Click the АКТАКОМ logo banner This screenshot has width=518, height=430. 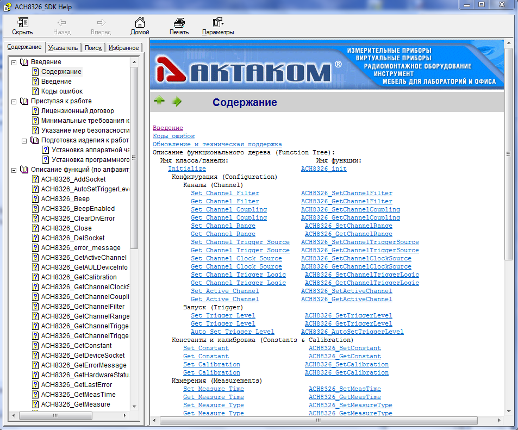click(327, 65)
